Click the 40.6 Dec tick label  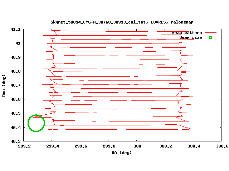[15, 99]
